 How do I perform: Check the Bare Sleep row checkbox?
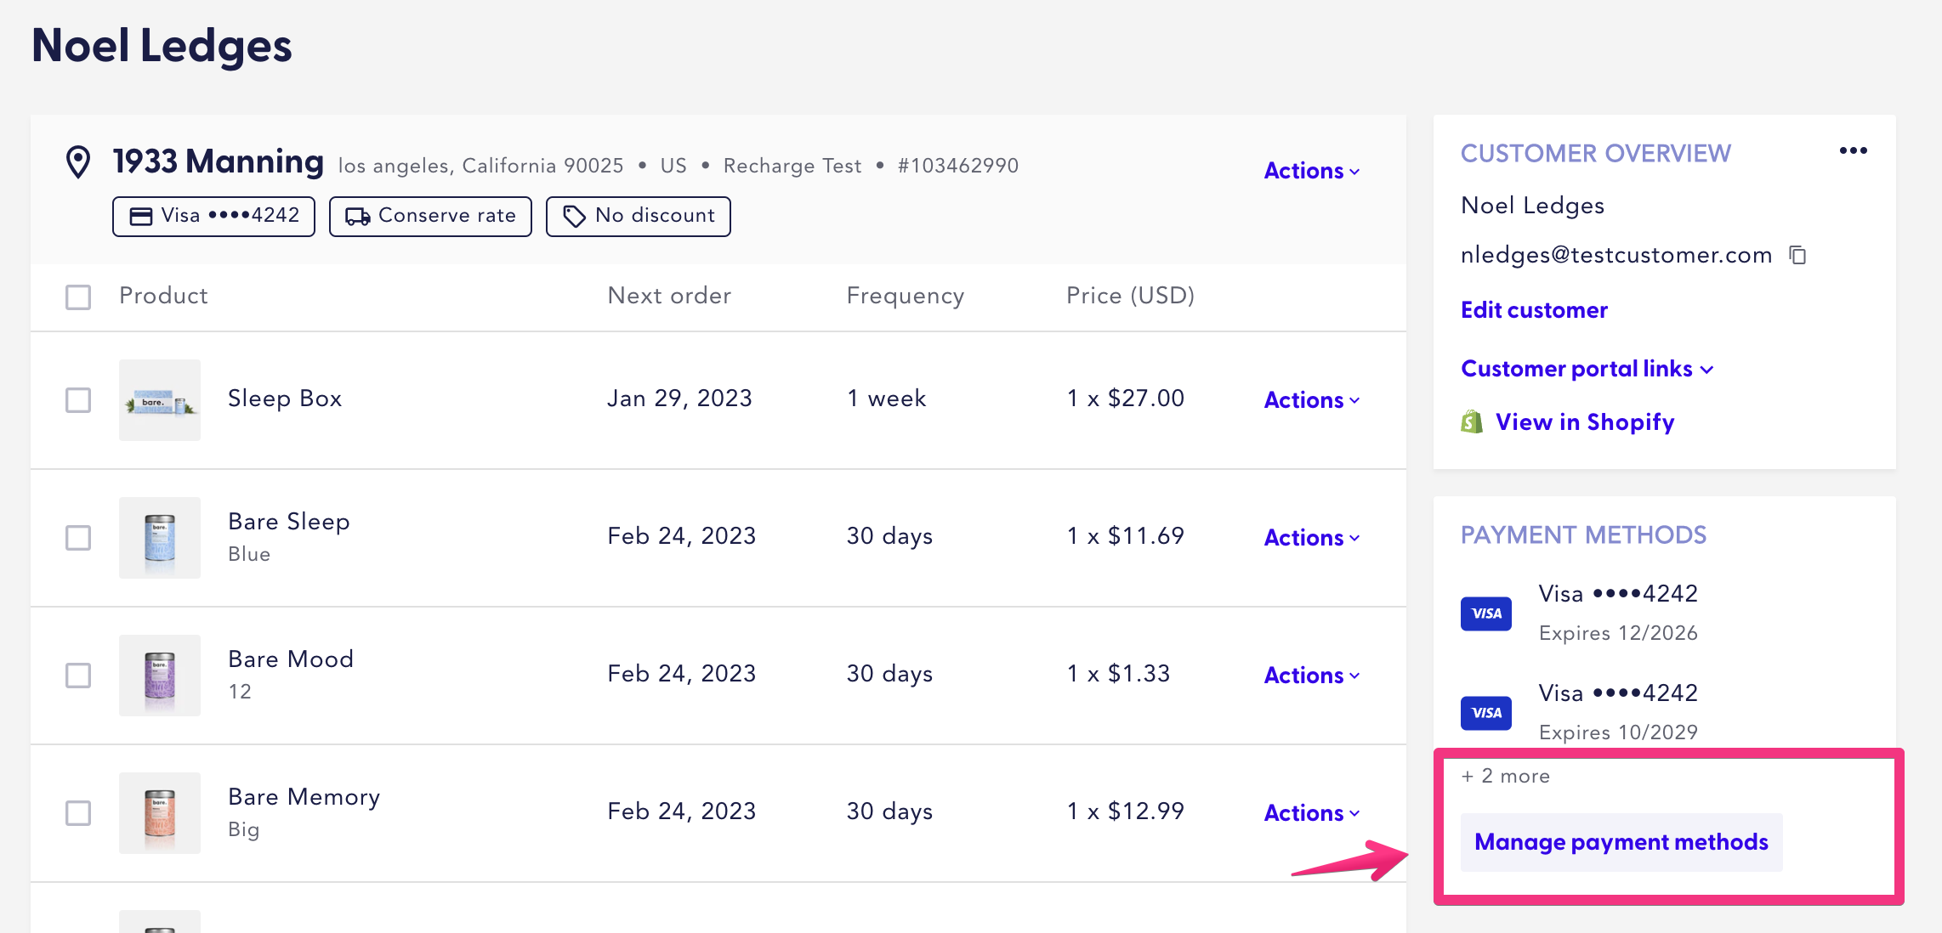click(78, 538)
